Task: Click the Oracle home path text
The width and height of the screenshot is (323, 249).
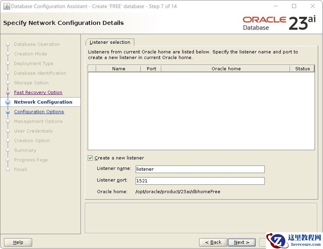Action: [x=178, y=192]
